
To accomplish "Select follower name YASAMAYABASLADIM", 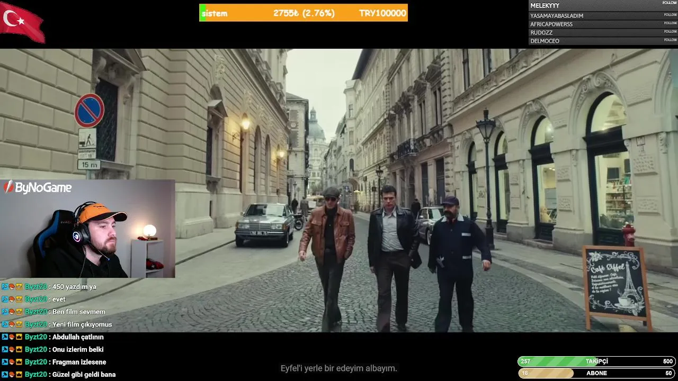I will (x=557, y=16).
